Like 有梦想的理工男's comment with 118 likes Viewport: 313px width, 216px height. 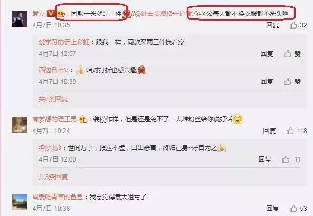[x=290, y=130]
